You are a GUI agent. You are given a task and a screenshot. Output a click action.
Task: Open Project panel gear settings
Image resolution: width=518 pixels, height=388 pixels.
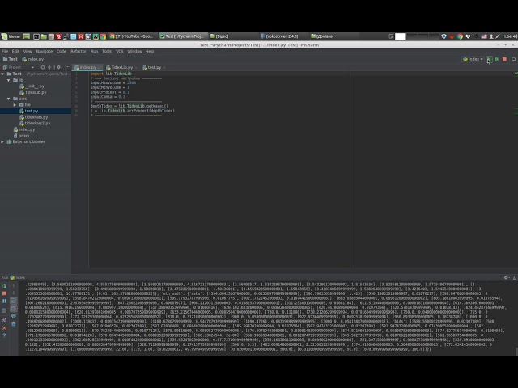pos(59,67)
